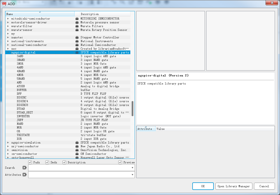Sort list by Name column header
The height and width of the screenshot is (195, 280).
[40, 14]
